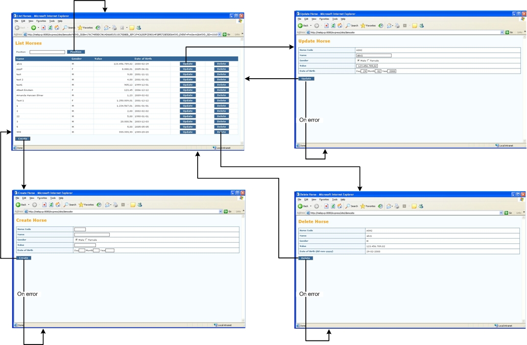Click the Home icon in Delete Horse window
This screenshot has height=345, width=527.
pos(340,206)
